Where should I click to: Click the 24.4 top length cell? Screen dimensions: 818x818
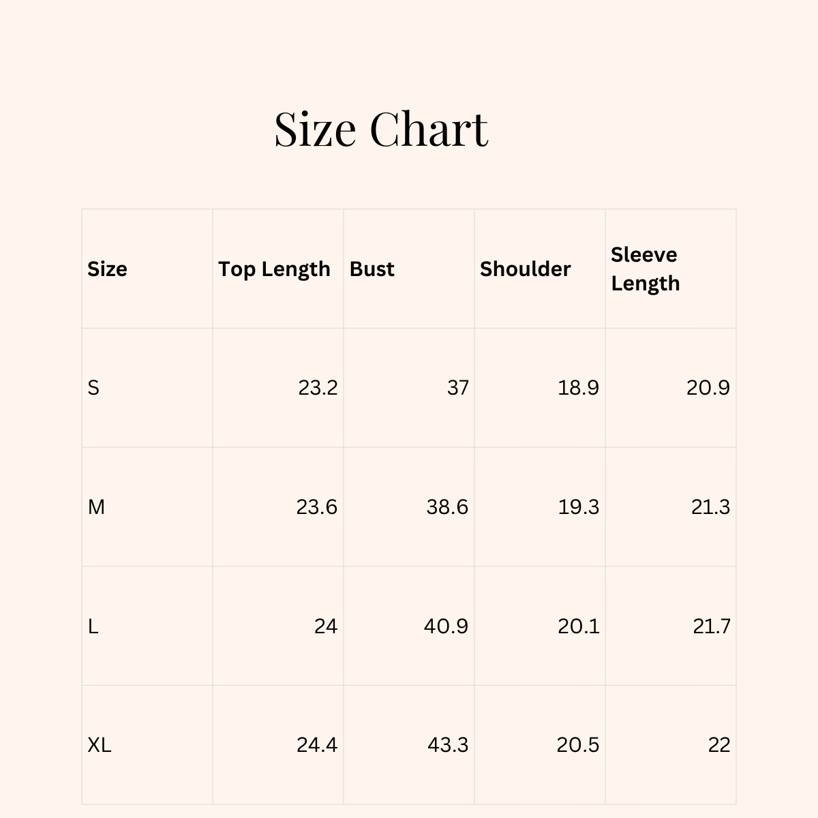tap(317, 745)
